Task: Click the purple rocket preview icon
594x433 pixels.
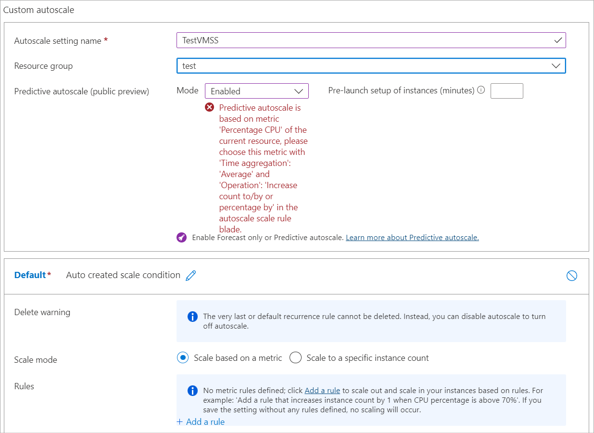Action: tap(181, 237)
